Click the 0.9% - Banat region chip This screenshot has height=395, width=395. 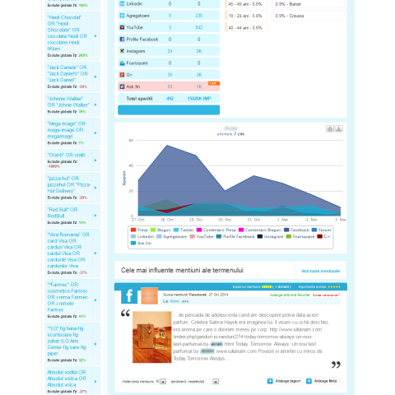pyautogui.click(x=308, y=4)
